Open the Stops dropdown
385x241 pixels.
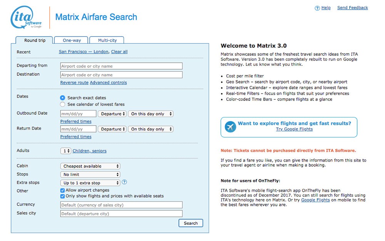(90, 174)
